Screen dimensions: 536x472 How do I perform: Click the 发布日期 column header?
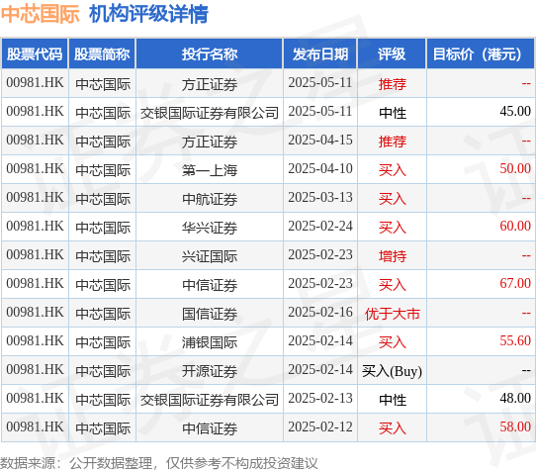pos(320,54)
